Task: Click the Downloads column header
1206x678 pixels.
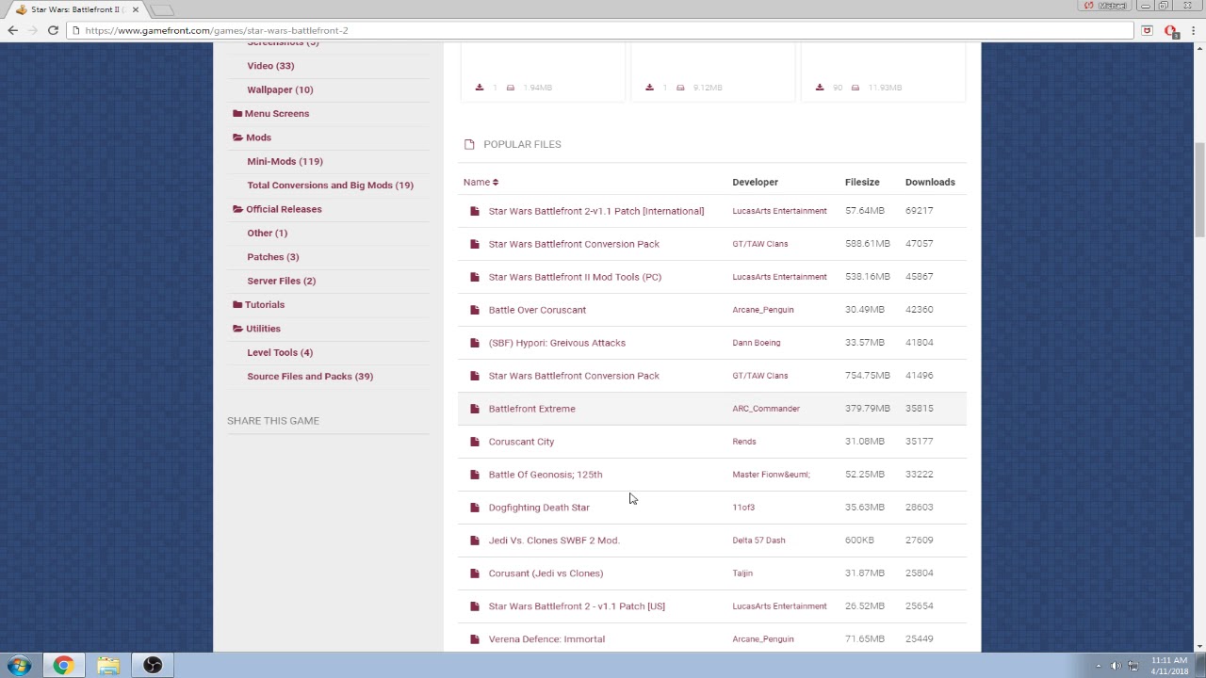Action: pyautogui.click(x=930, y=182)
